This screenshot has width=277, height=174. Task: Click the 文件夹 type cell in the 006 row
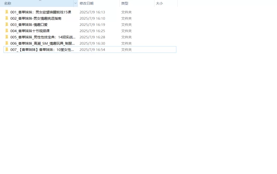point(126,43)
